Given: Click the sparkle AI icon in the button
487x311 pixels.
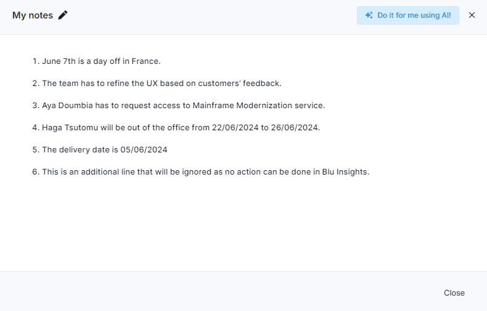Looking at the screenshot, I should point(369,15).
